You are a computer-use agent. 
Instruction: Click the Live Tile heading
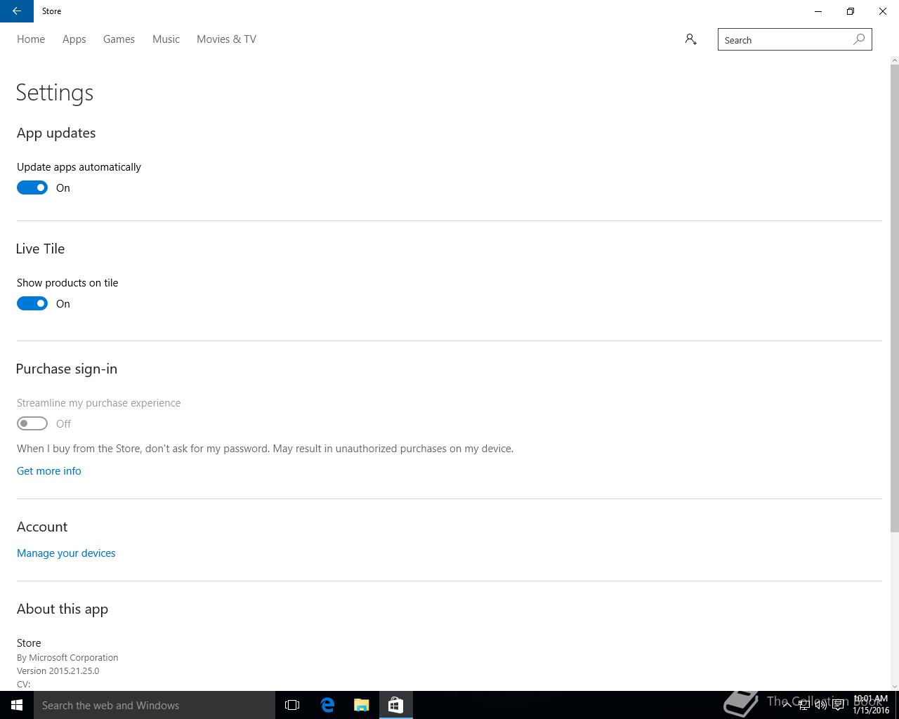point(40,249)
